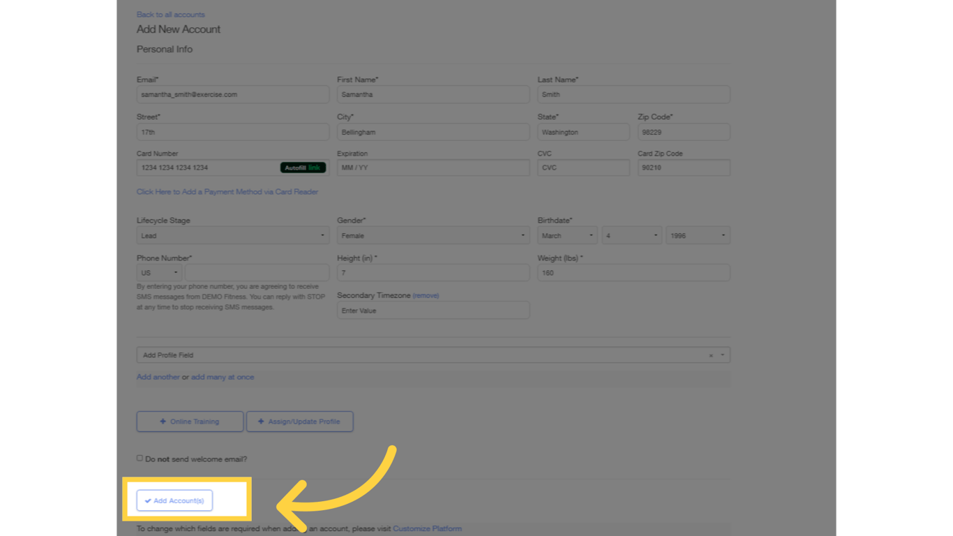Navigate via Back to all accounts link
The height and width of the screenshot is (536, 953).
coord(170,14)
